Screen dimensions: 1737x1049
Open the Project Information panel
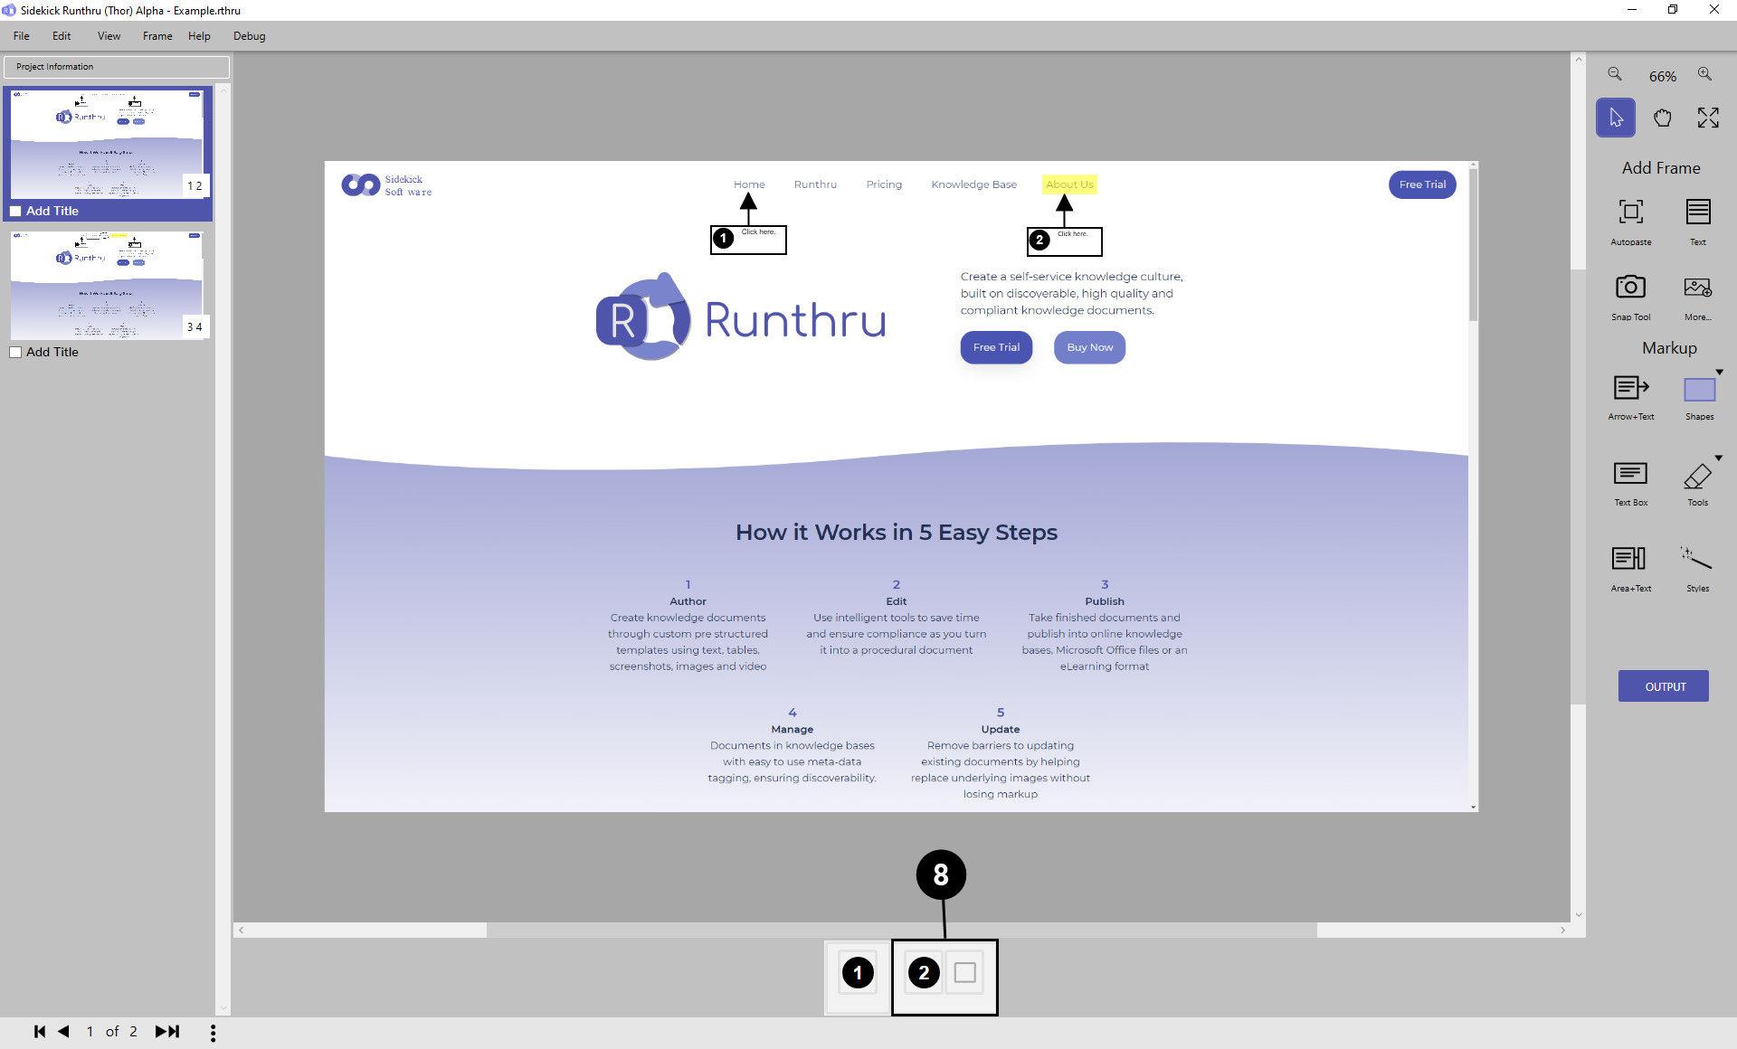pyautogui.click(x=116, y=67)
